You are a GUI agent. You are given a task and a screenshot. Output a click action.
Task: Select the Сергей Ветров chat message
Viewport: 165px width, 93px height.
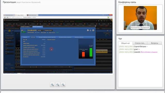(x=133, y=47)
